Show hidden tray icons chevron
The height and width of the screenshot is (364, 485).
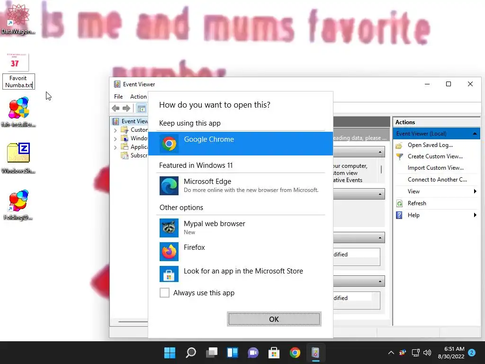(x=391, y=353)
